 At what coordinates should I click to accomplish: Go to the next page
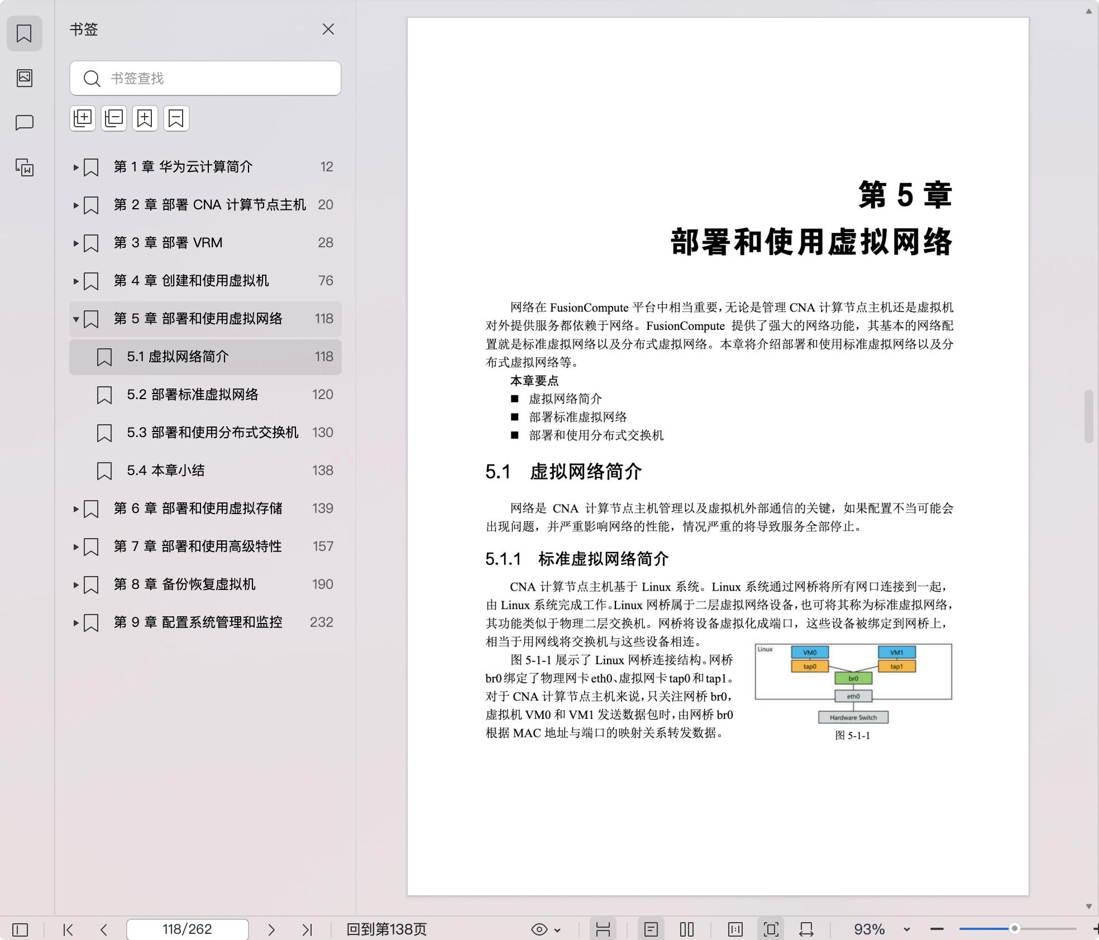coord(271,929)
